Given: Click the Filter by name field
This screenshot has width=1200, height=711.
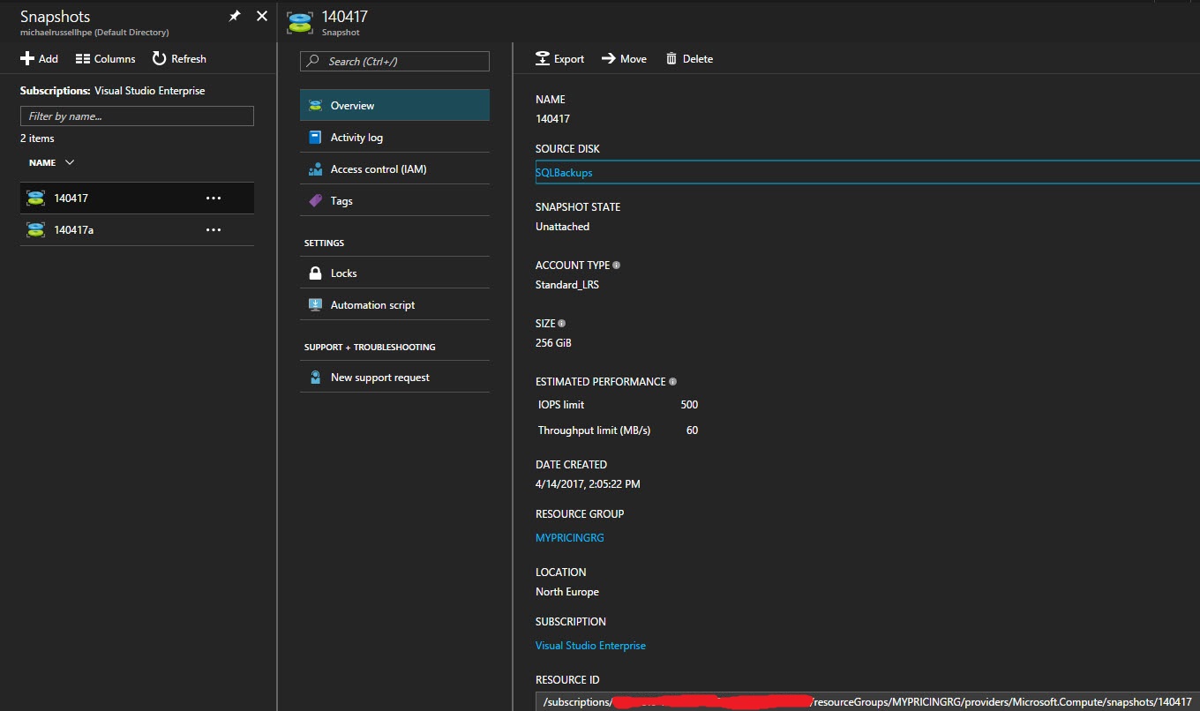Looking at the screenshot, I should (x=137, y=116).
